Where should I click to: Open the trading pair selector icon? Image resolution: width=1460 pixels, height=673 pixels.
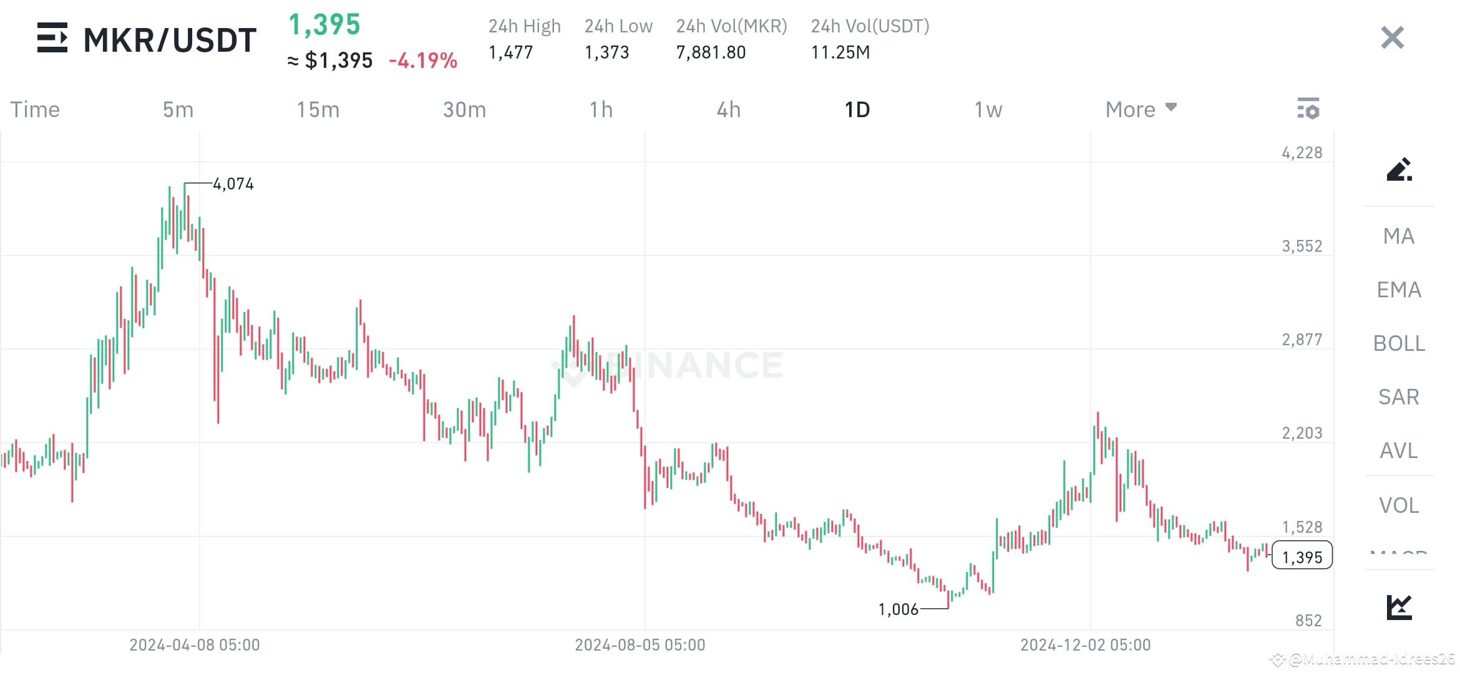click(52, 39)
